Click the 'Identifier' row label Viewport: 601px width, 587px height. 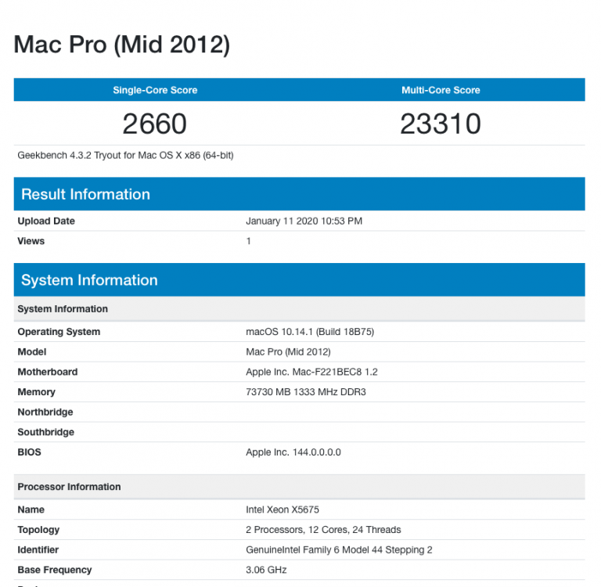[38, 549]
